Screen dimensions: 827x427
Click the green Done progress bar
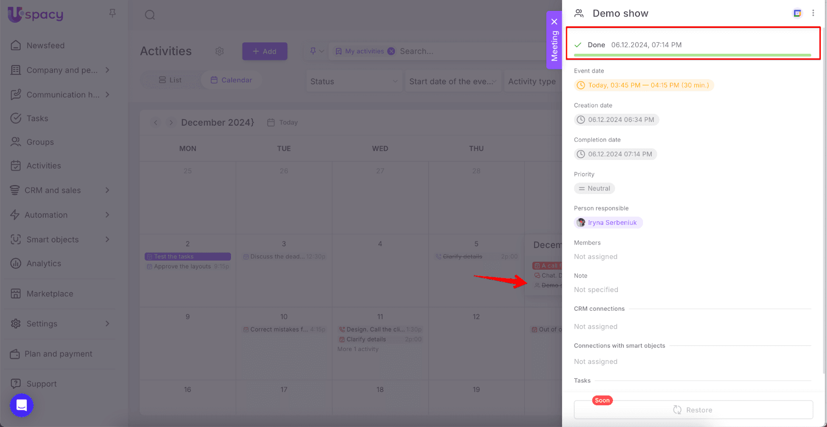point(692,55)
